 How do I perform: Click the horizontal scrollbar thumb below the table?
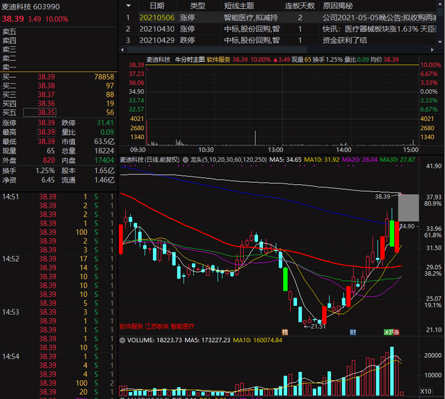tap(217, 49)
